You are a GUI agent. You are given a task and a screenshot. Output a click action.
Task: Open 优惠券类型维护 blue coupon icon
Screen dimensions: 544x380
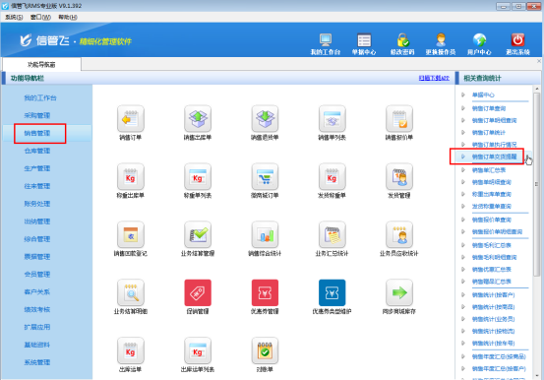pyautogui.click(x=332, y=292)
